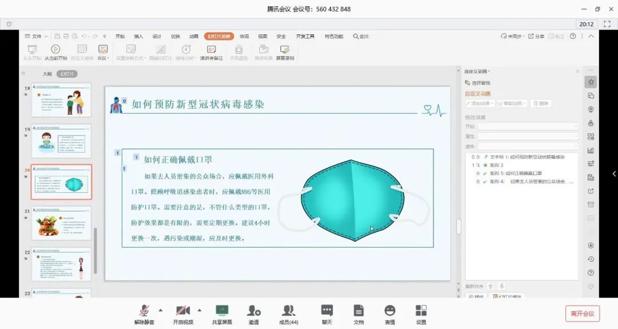The image size is (618, 329).
Task: Toggle the 屏幕录制 screen recording tool
Action: (285, 52)
